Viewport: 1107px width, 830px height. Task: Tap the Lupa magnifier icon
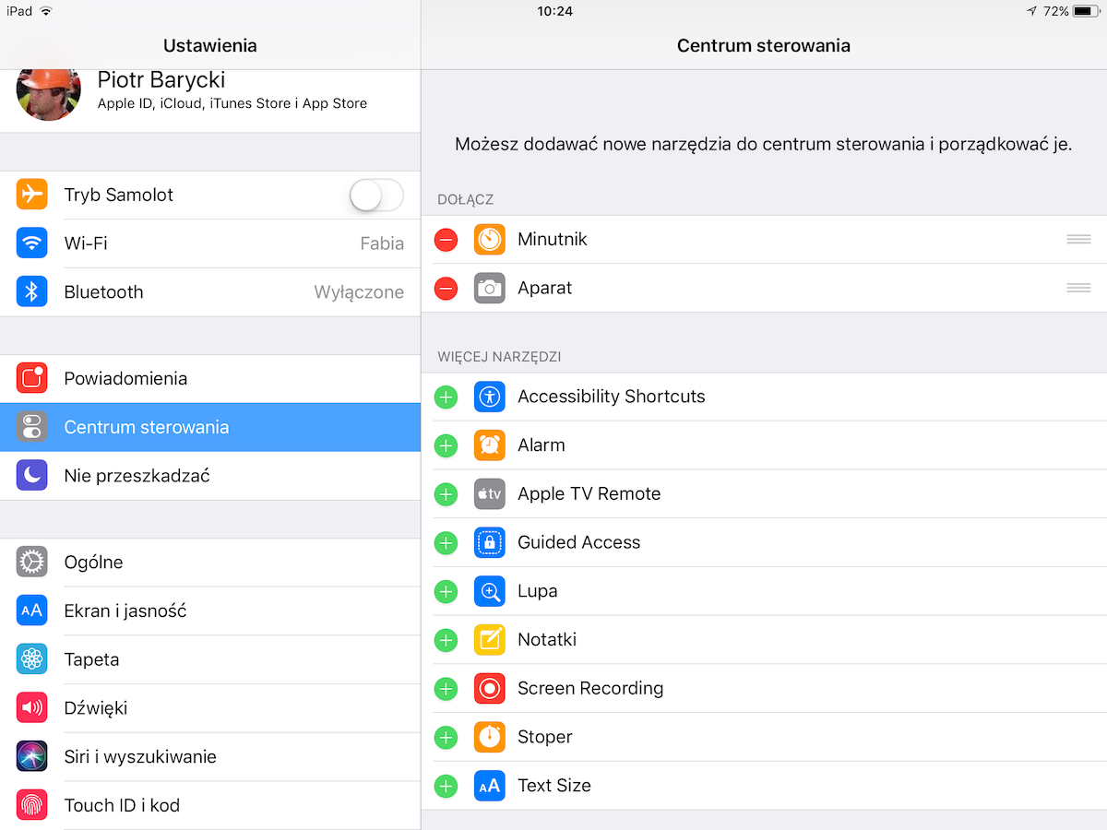click(x=490, y=591)
